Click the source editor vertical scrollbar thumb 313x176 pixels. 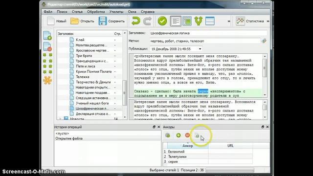pos(265,68)
